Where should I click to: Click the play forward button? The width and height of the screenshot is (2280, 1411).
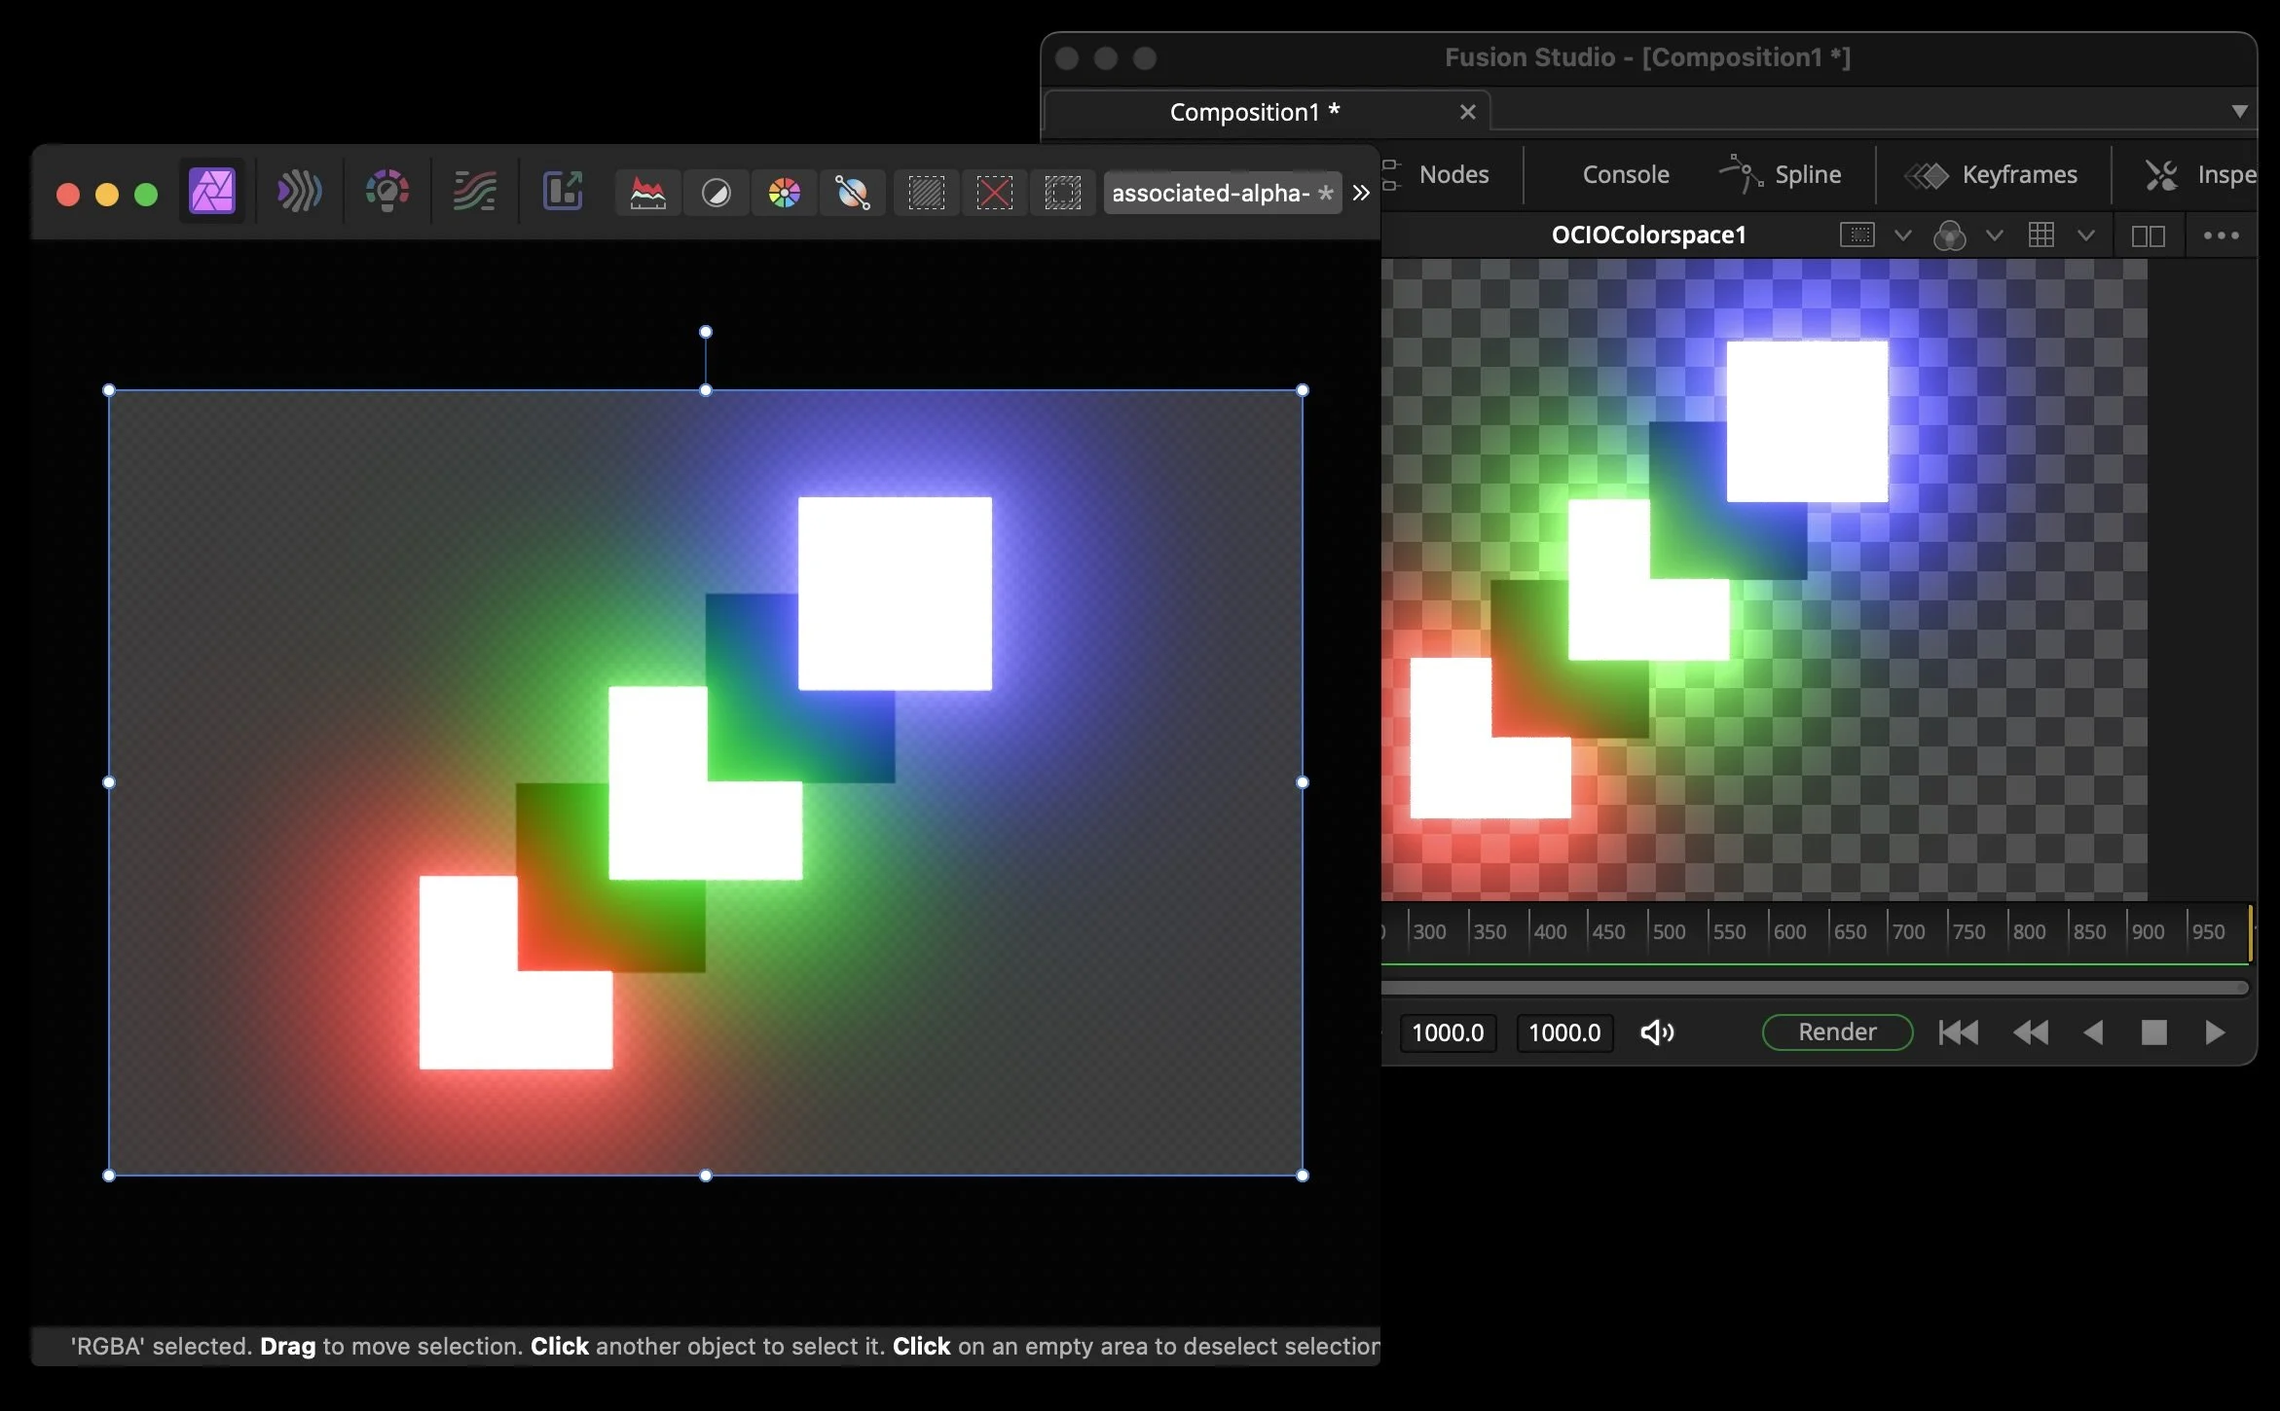2215,1032
